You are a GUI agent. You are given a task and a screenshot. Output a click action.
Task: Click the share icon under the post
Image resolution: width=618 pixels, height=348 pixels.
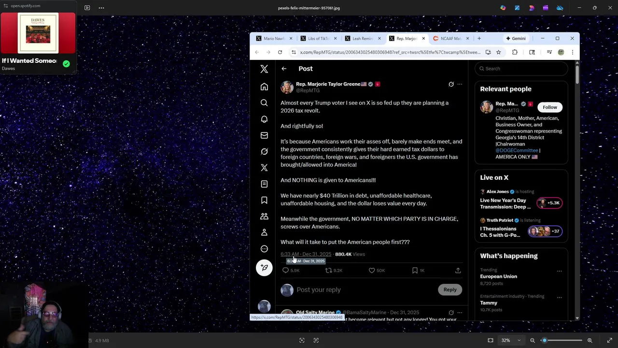point(458,271)
